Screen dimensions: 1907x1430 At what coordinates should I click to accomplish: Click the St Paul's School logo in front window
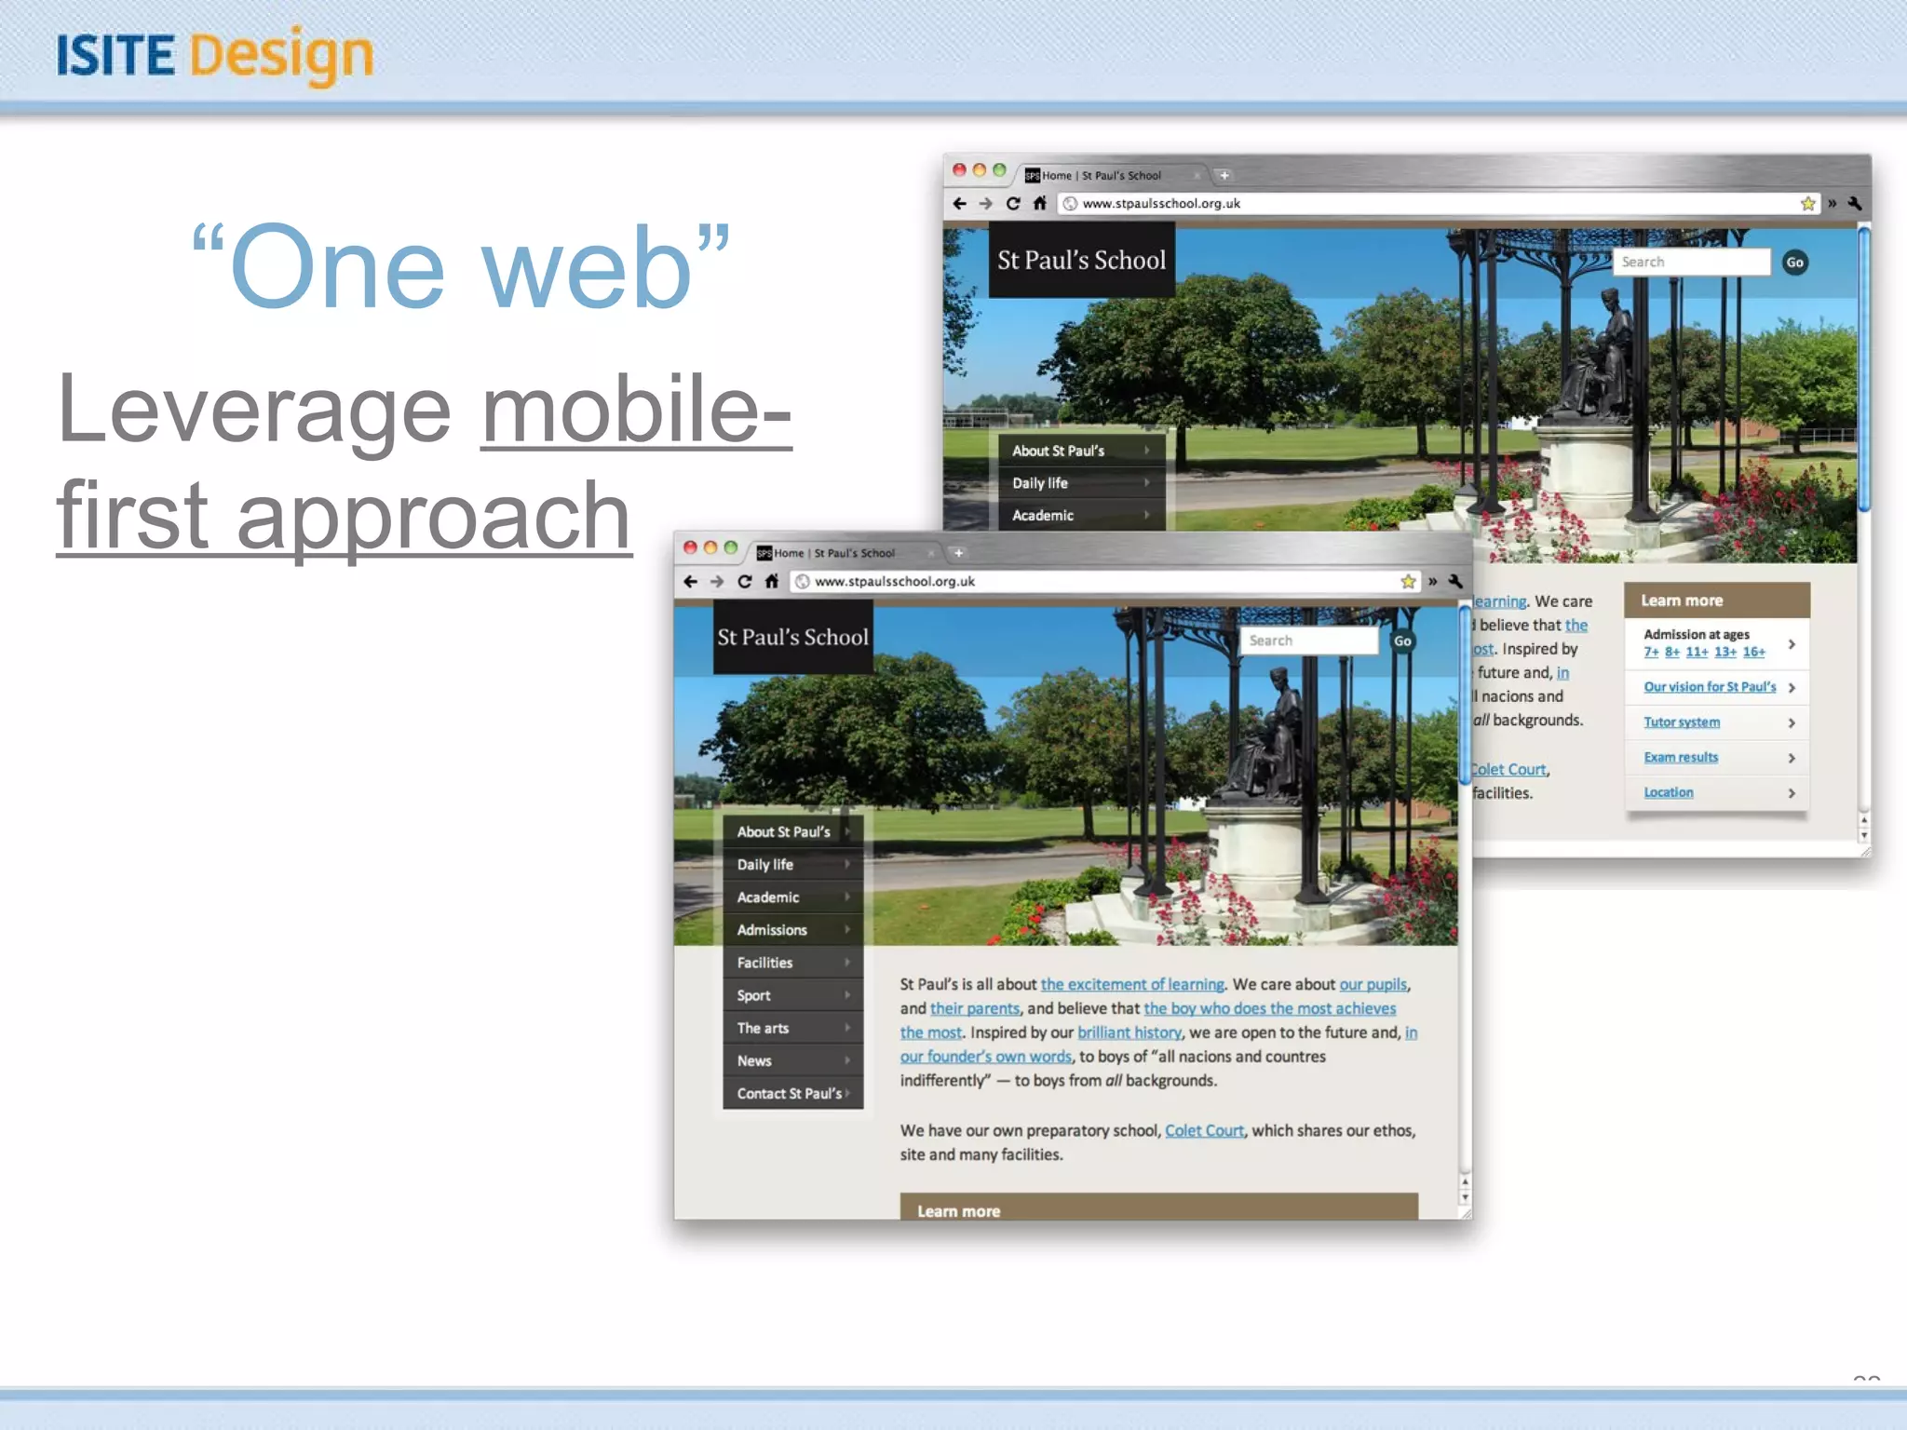(793, 638)
